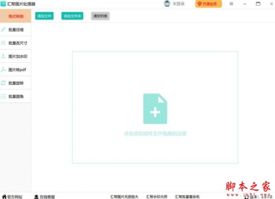The height and width of the screenshot is (199, 275).
Task: Click the 图片加水印 stamp icon
Action: point(3,56)
